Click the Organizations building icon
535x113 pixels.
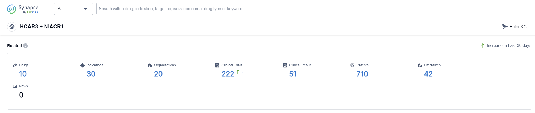pyautogui.click(x=150, y=65)
